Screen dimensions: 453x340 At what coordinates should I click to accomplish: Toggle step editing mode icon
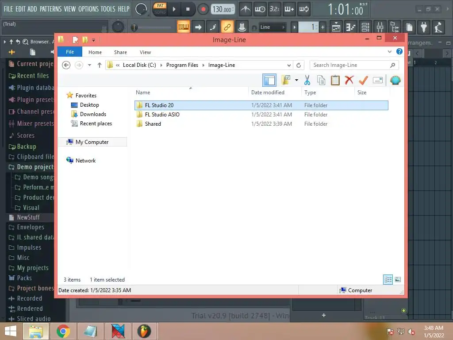click(x=213, y=27)
